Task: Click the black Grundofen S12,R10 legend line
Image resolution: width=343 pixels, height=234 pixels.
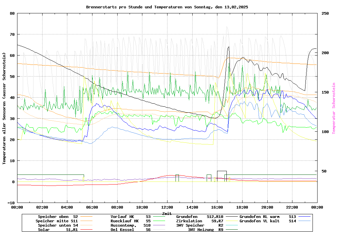Action: tap(230, 217)
